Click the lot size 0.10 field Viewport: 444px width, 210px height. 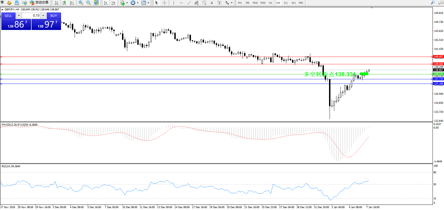tap(31, 16)
